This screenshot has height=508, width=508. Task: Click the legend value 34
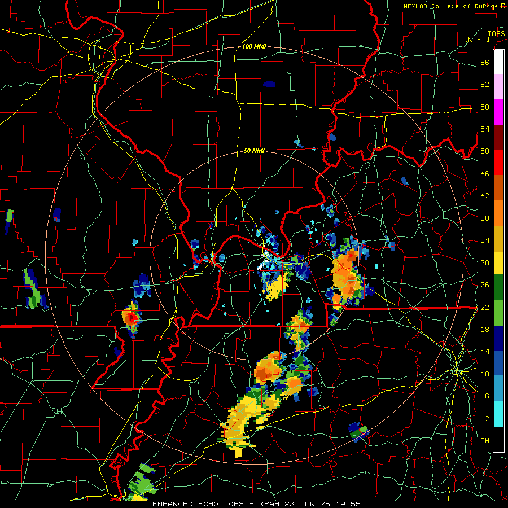(485, 240)
